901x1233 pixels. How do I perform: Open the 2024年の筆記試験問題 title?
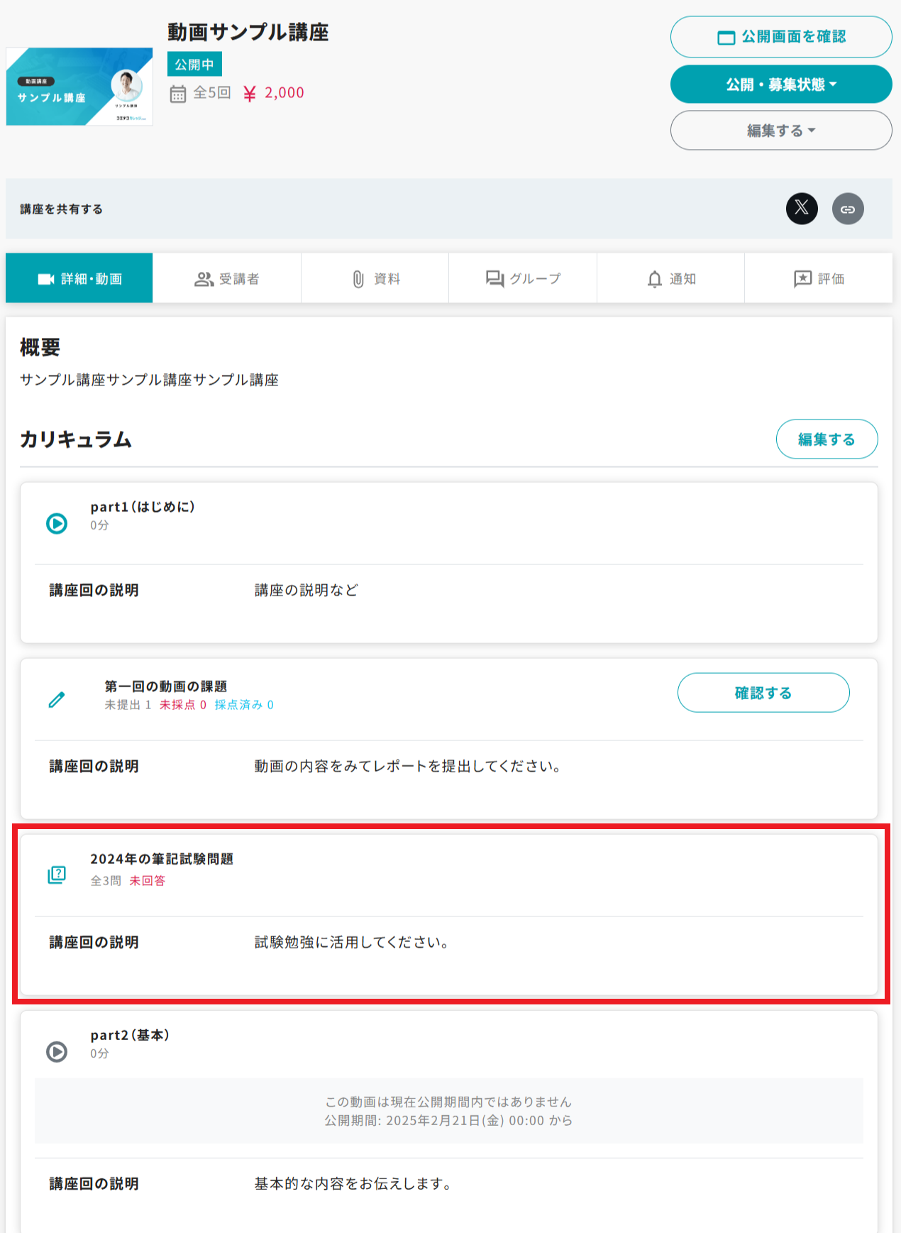coord(162,859)
